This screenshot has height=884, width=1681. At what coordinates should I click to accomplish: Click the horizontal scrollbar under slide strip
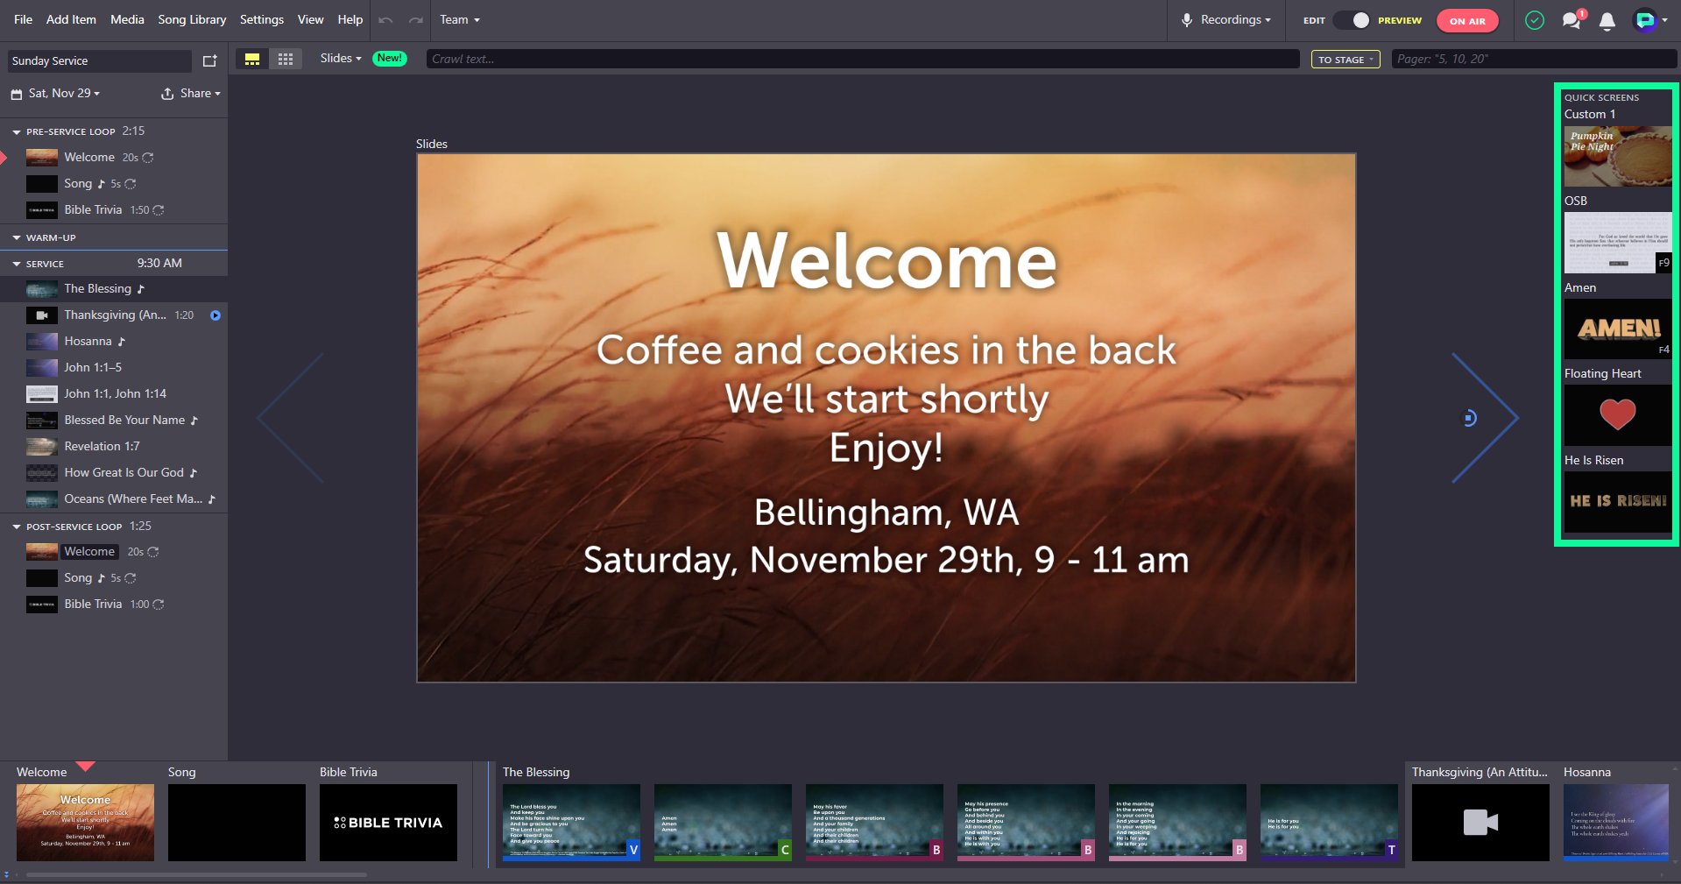click(x=196, y=874)
